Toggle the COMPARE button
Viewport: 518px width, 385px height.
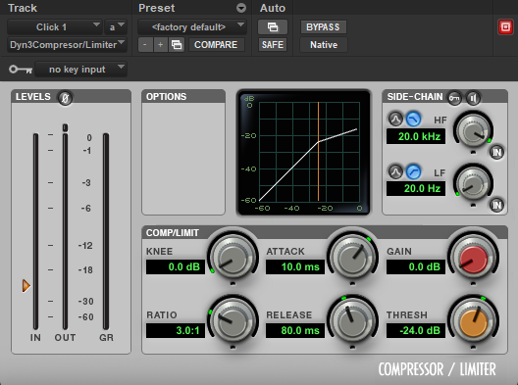click(216, 45)
